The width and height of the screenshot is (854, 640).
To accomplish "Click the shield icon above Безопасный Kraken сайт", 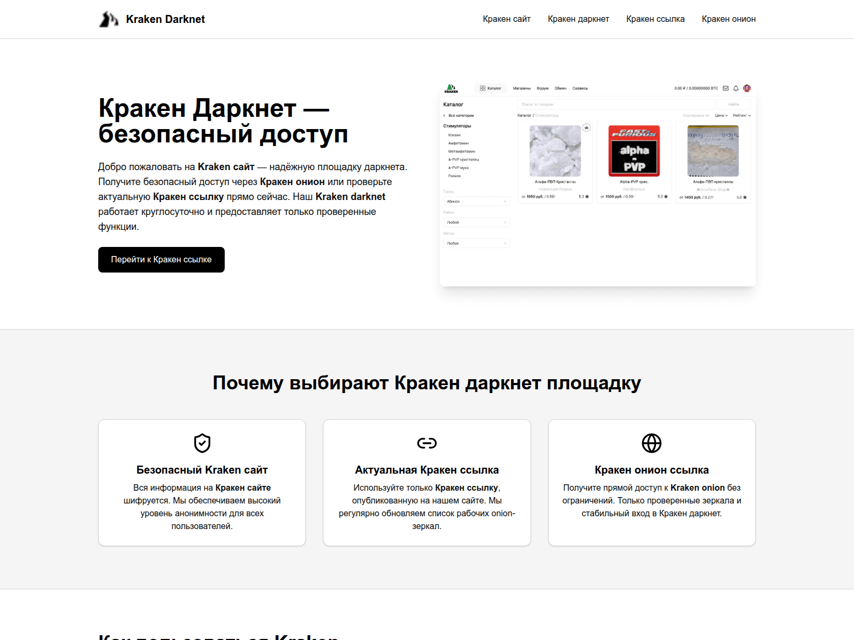I will pyautogui.click(x=202, y=443).
